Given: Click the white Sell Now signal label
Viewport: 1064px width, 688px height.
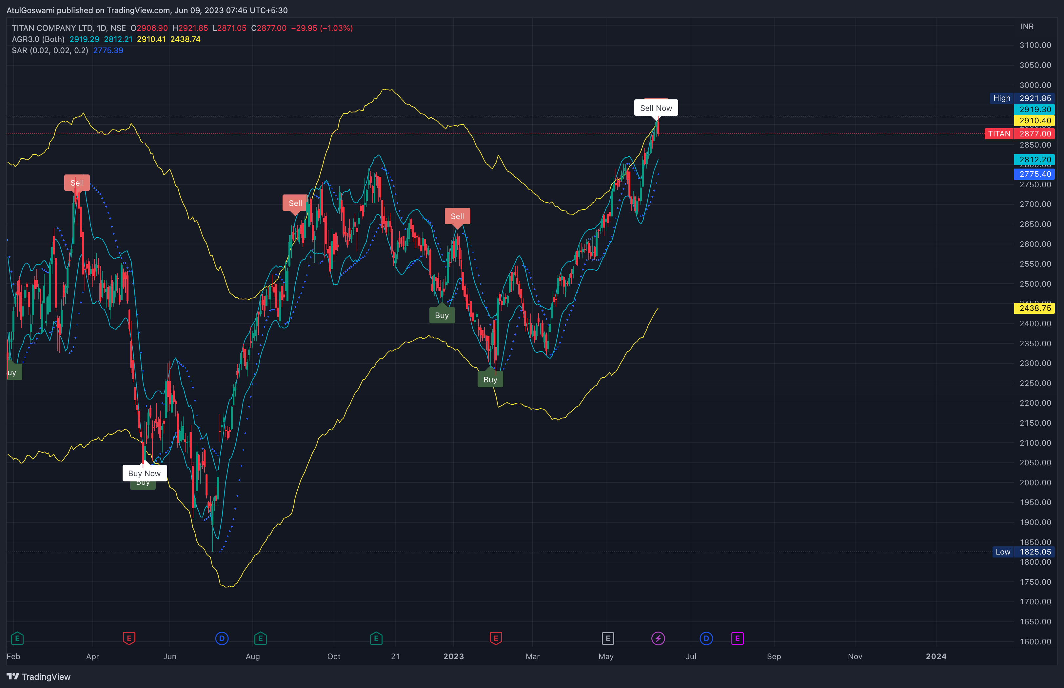Looking at the screenshot, I should click(656, 108).
